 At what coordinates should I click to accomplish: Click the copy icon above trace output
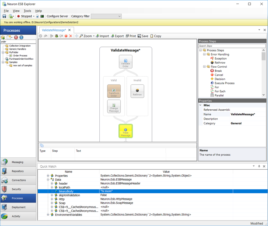click(42, 145)
